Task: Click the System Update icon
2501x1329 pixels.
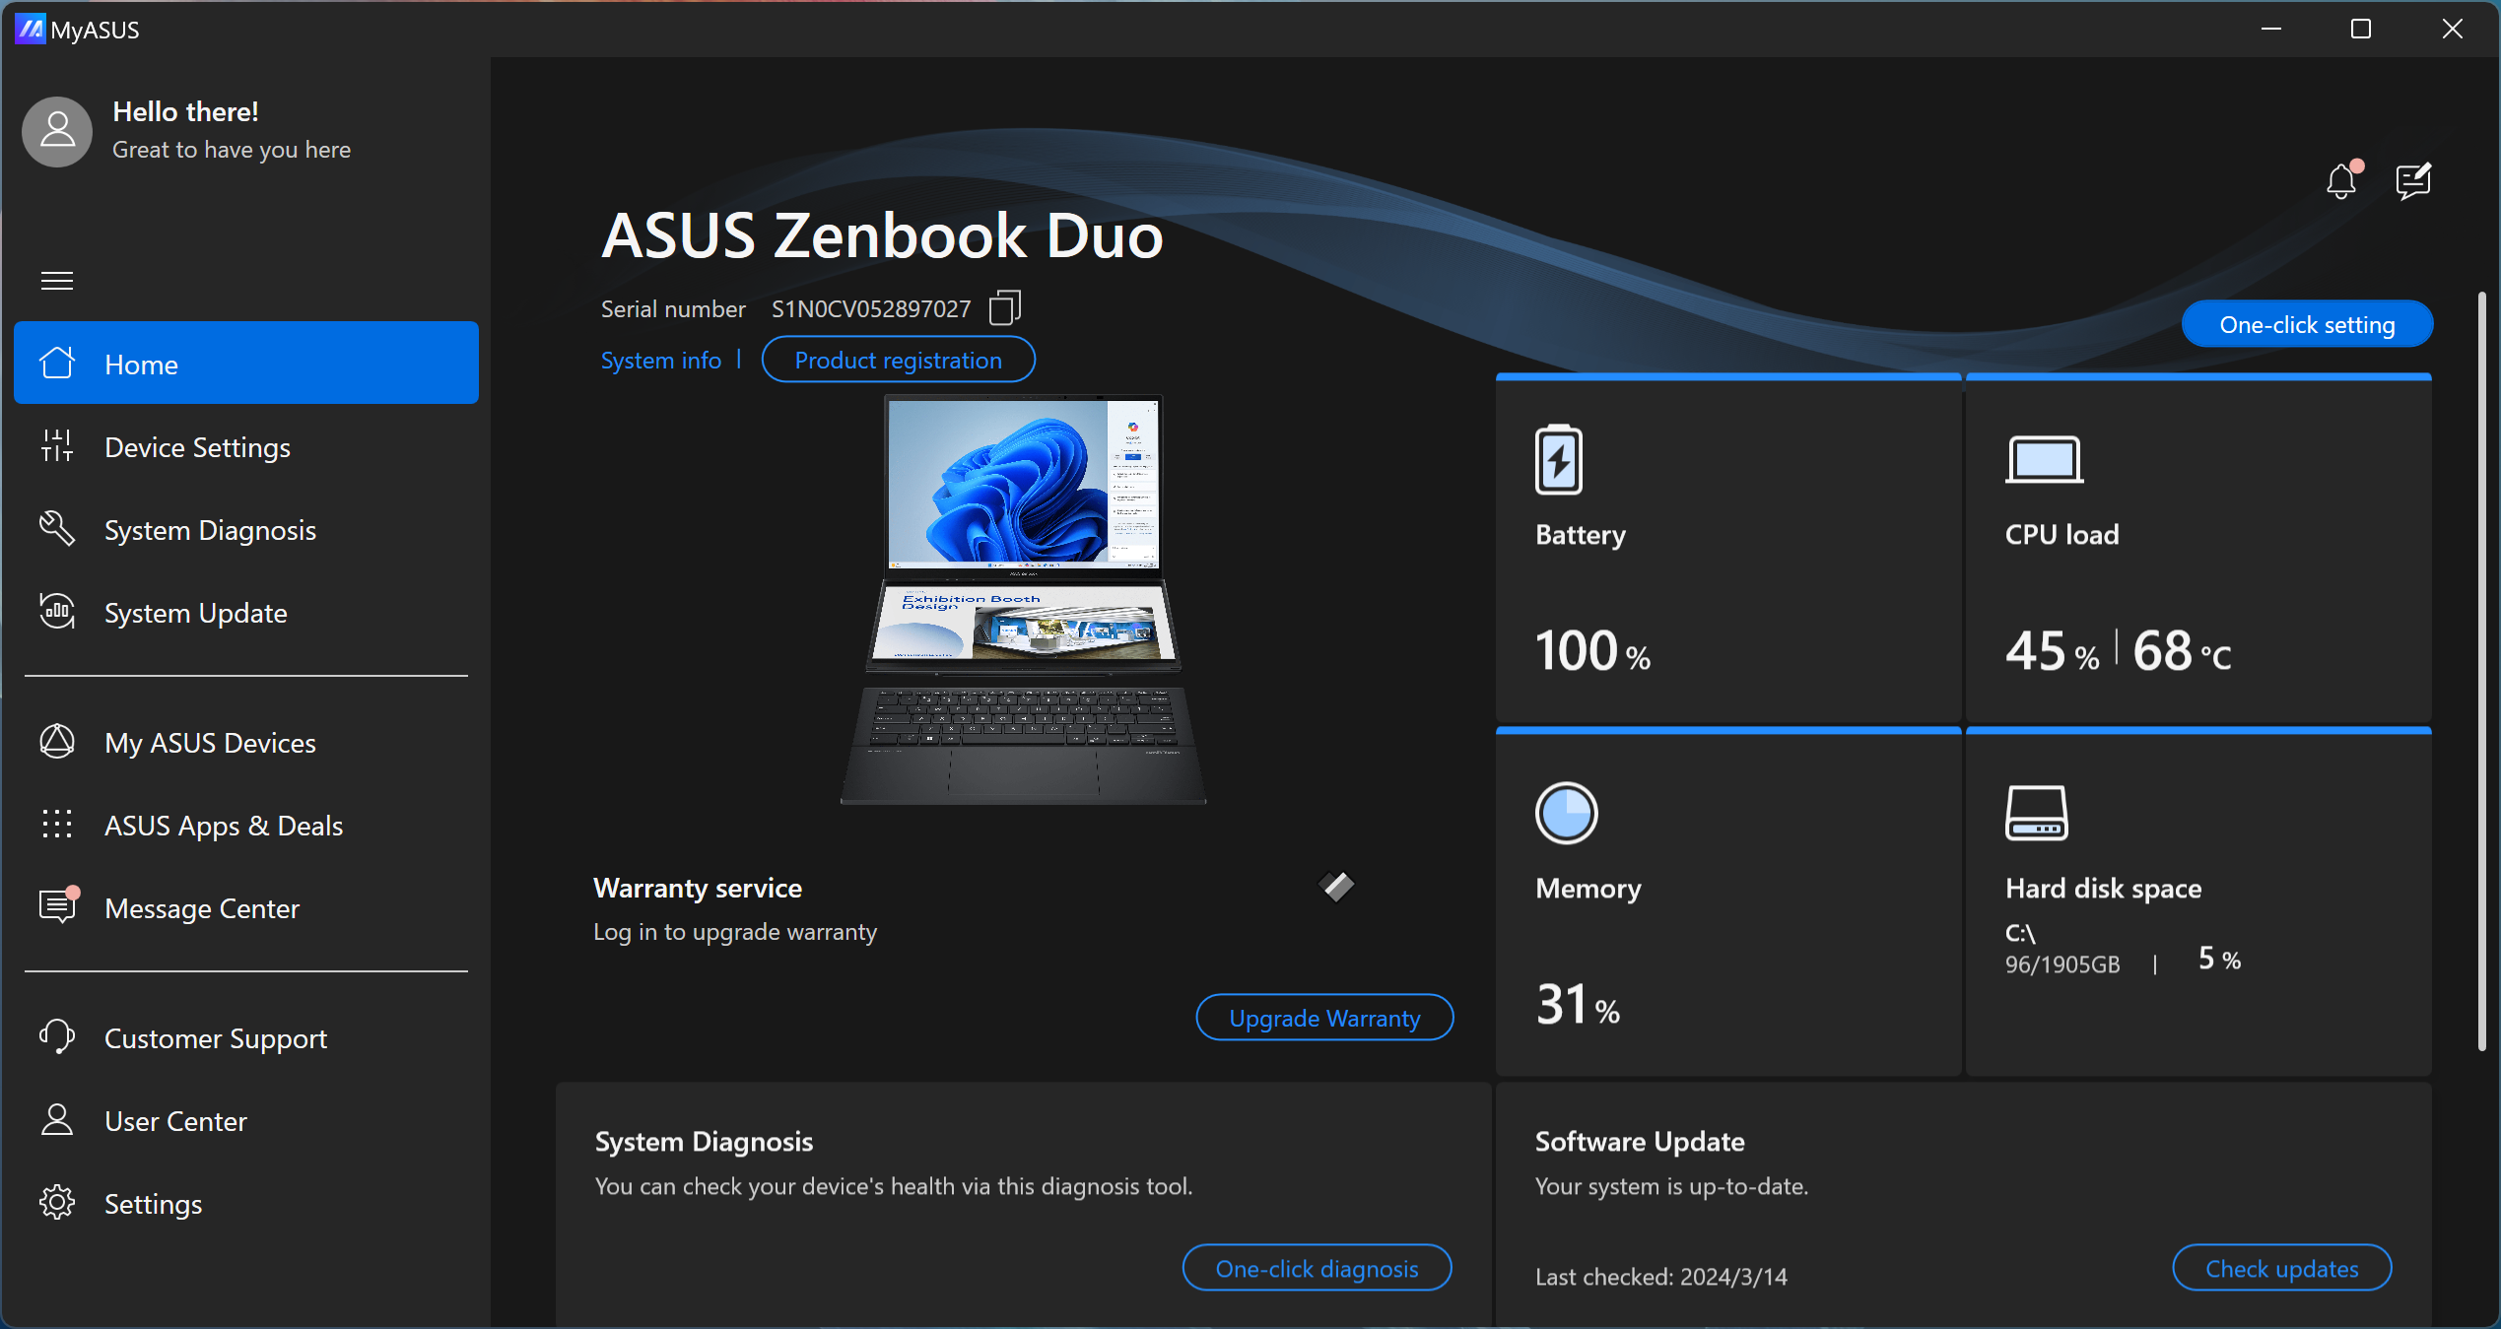Action: 57,611
